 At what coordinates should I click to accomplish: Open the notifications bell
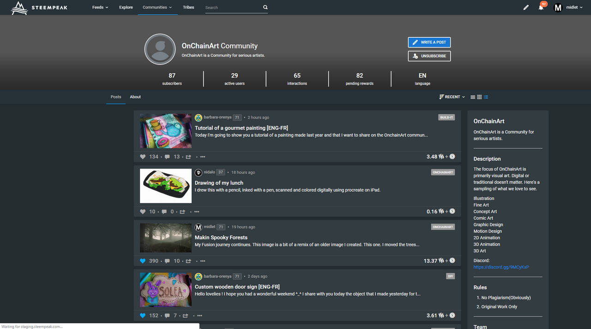[x=541, y=7]
